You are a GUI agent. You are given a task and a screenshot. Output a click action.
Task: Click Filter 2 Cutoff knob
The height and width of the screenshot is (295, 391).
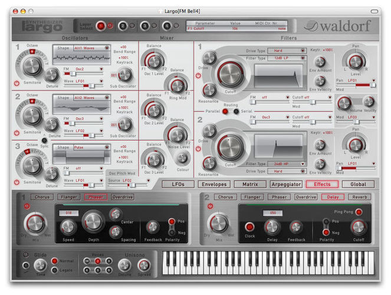230,147
